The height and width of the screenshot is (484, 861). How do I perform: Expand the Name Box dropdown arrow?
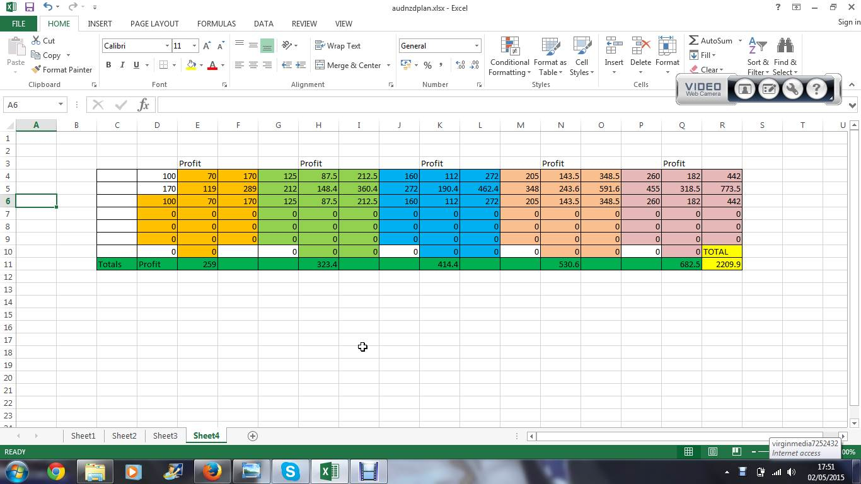(x=61, y=105)
